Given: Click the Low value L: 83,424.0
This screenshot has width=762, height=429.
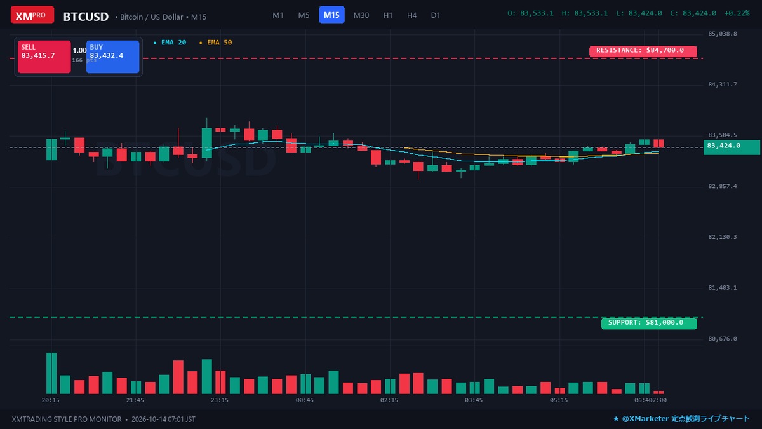Looking at the screenshot, I should tap(639, 13).
